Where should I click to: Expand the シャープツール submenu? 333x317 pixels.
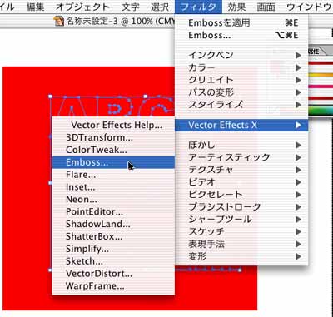(x=241, y=219)
